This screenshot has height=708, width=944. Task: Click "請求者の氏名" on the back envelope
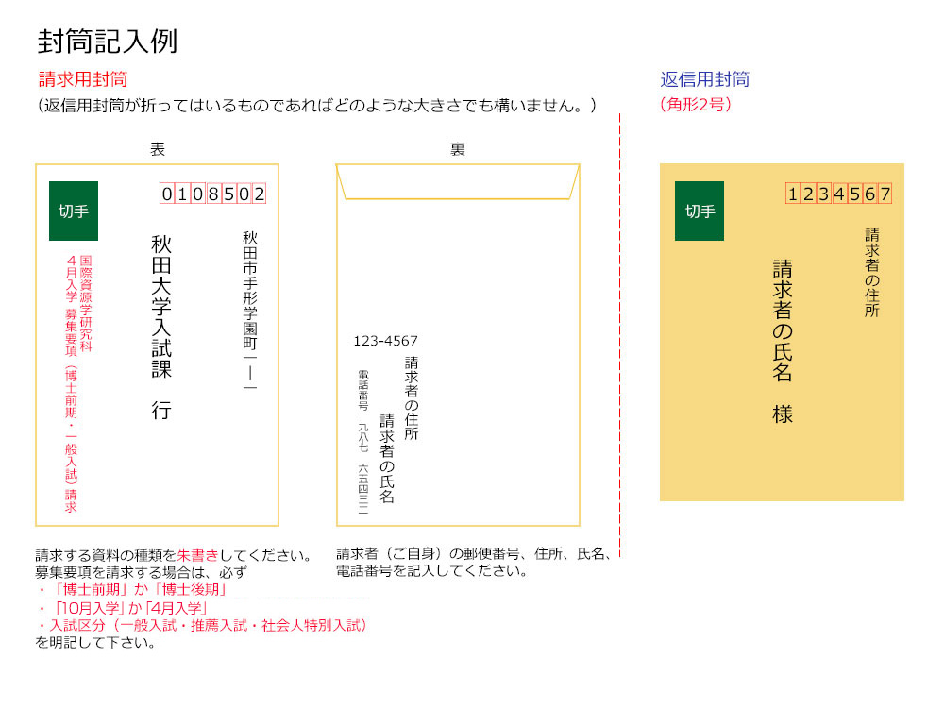coord(386,459)
